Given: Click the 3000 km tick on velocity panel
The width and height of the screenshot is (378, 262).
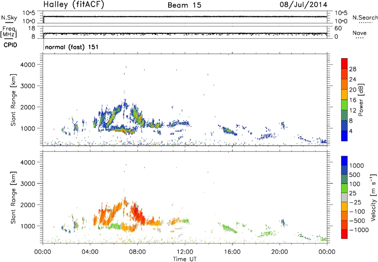Looking at the screenshot, I should click(28, 183).
